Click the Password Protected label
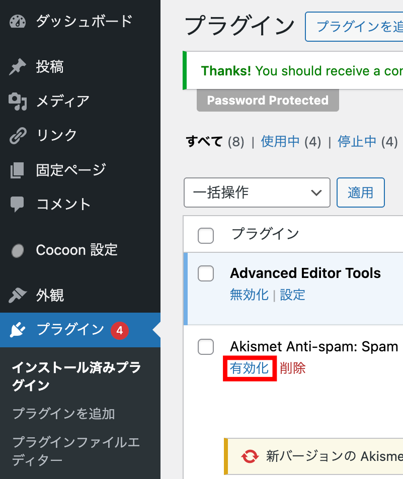 tap(268, 101)
